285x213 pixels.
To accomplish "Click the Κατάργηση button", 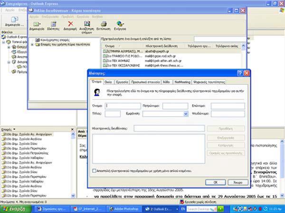I will coord(226,145).
